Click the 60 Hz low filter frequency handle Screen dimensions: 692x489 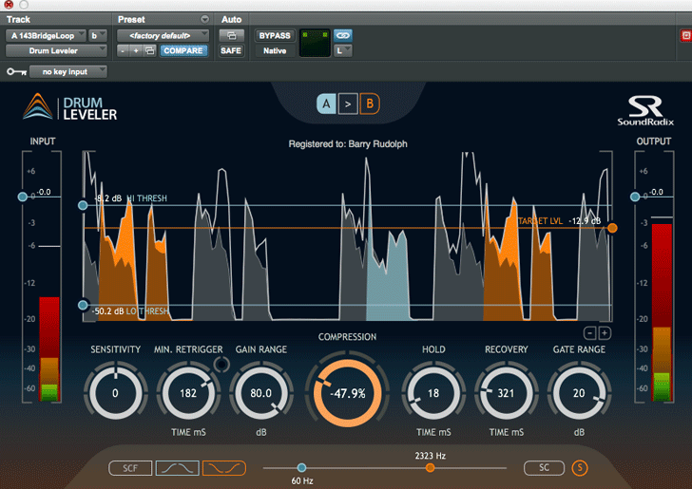[x=302, y=468]
